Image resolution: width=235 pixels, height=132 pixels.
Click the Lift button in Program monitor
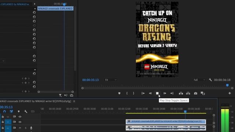pos(181,93)
